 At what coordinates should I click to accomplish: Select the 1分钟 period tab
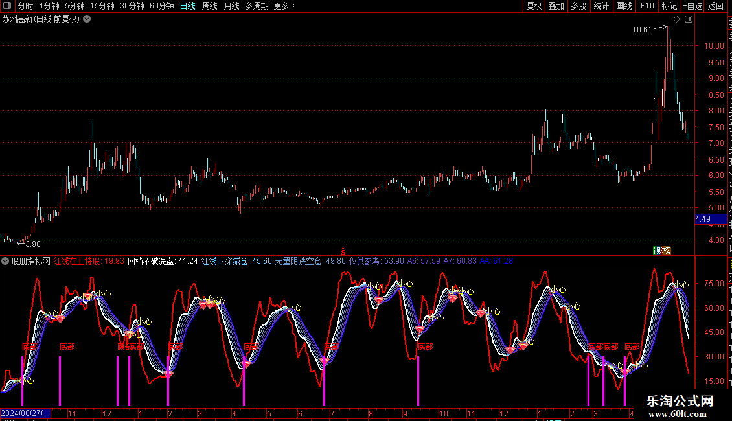point(49,6)
